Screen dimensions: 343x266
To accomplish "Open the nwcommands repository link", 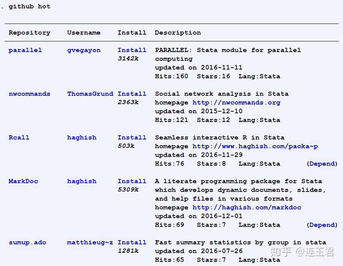I will point(29,93).
